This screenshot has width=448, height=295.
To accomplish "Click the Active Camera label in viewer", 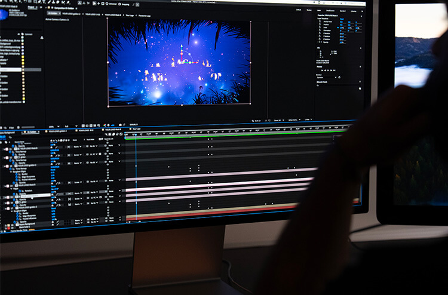I will click(57, 20).
